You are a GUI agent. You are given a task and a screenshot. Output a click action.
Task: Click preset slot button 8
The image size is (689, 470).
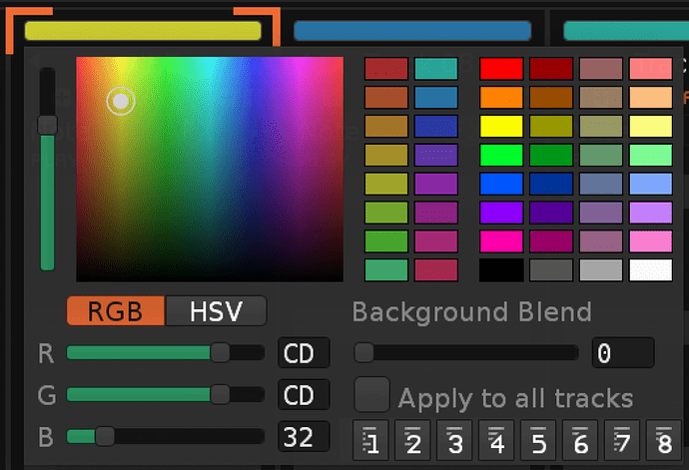pos(665,440)
